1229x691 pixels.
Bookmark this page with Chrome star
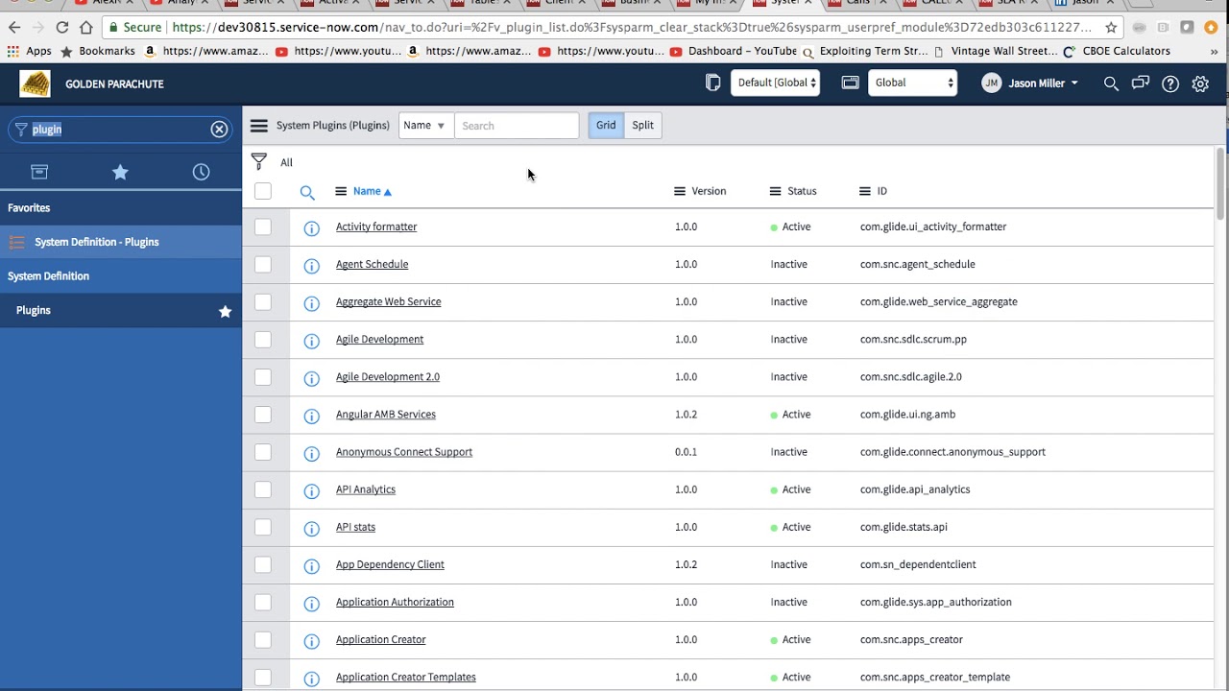click(1111, 27)
